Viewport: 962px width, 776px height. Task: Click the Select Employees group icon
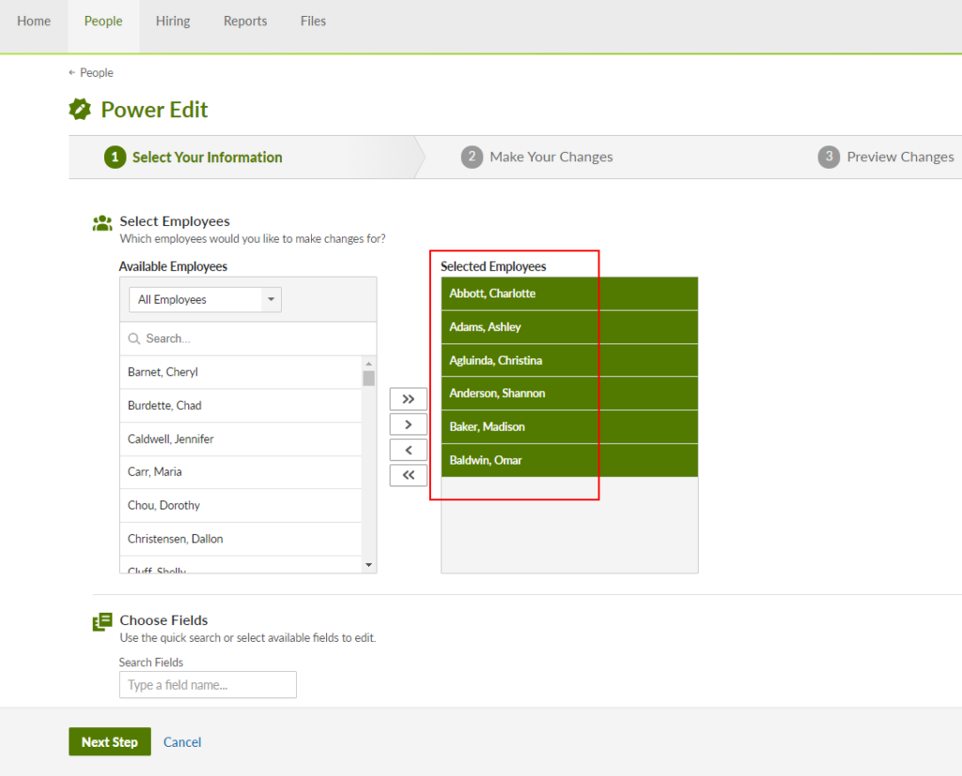coord(102,222)
